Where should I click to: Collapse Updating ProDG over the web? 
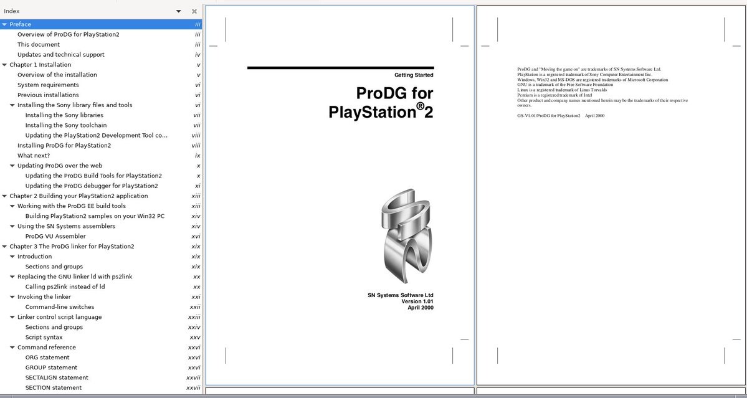(12, 166)
